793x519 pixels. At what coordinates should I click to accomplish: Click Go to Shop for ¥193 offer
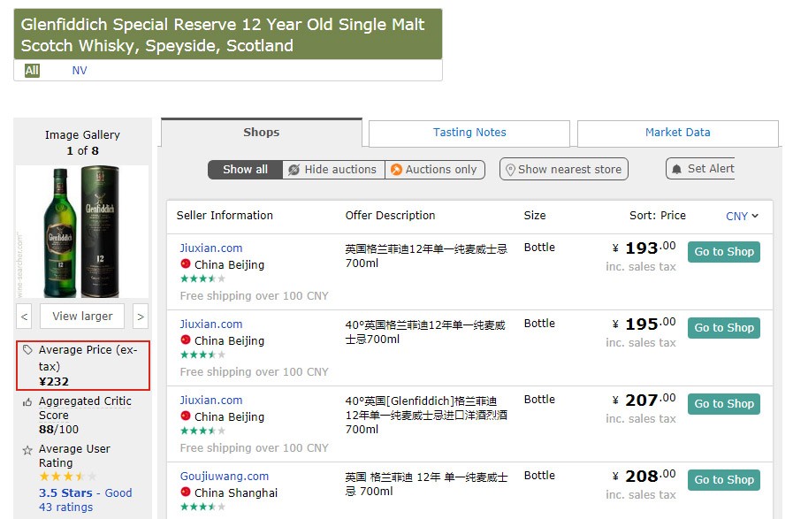click(723, 252)
